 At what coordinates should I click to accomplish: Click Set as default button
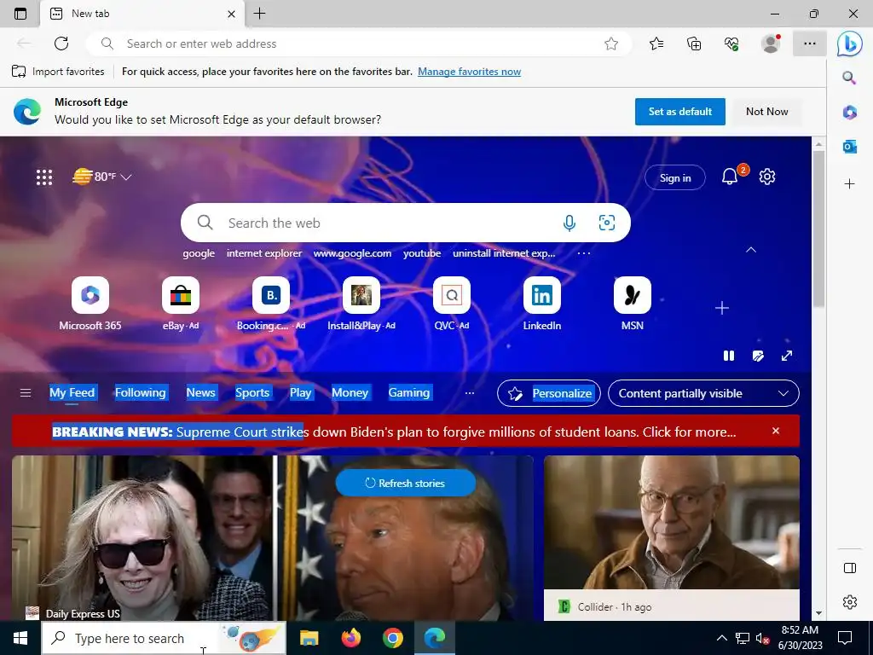tap(679, 112)
